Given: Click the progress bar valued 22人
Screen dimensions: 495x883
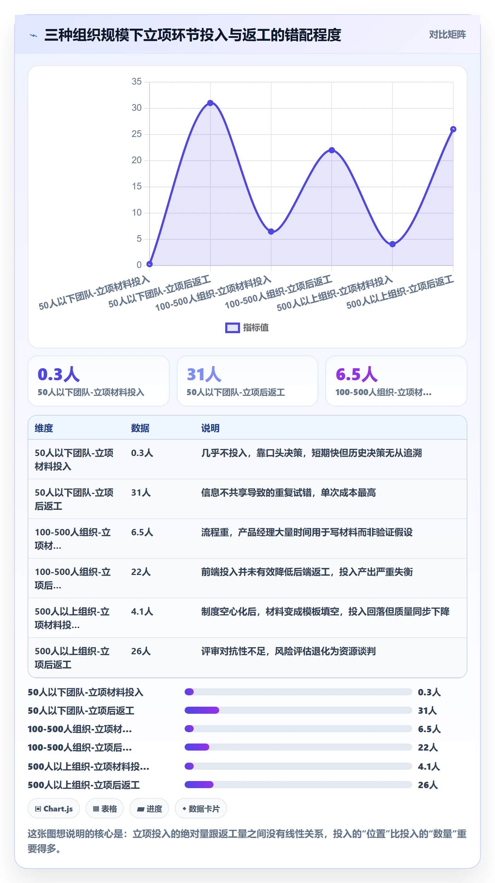Looking at the screenshot, I should [298, 747].
